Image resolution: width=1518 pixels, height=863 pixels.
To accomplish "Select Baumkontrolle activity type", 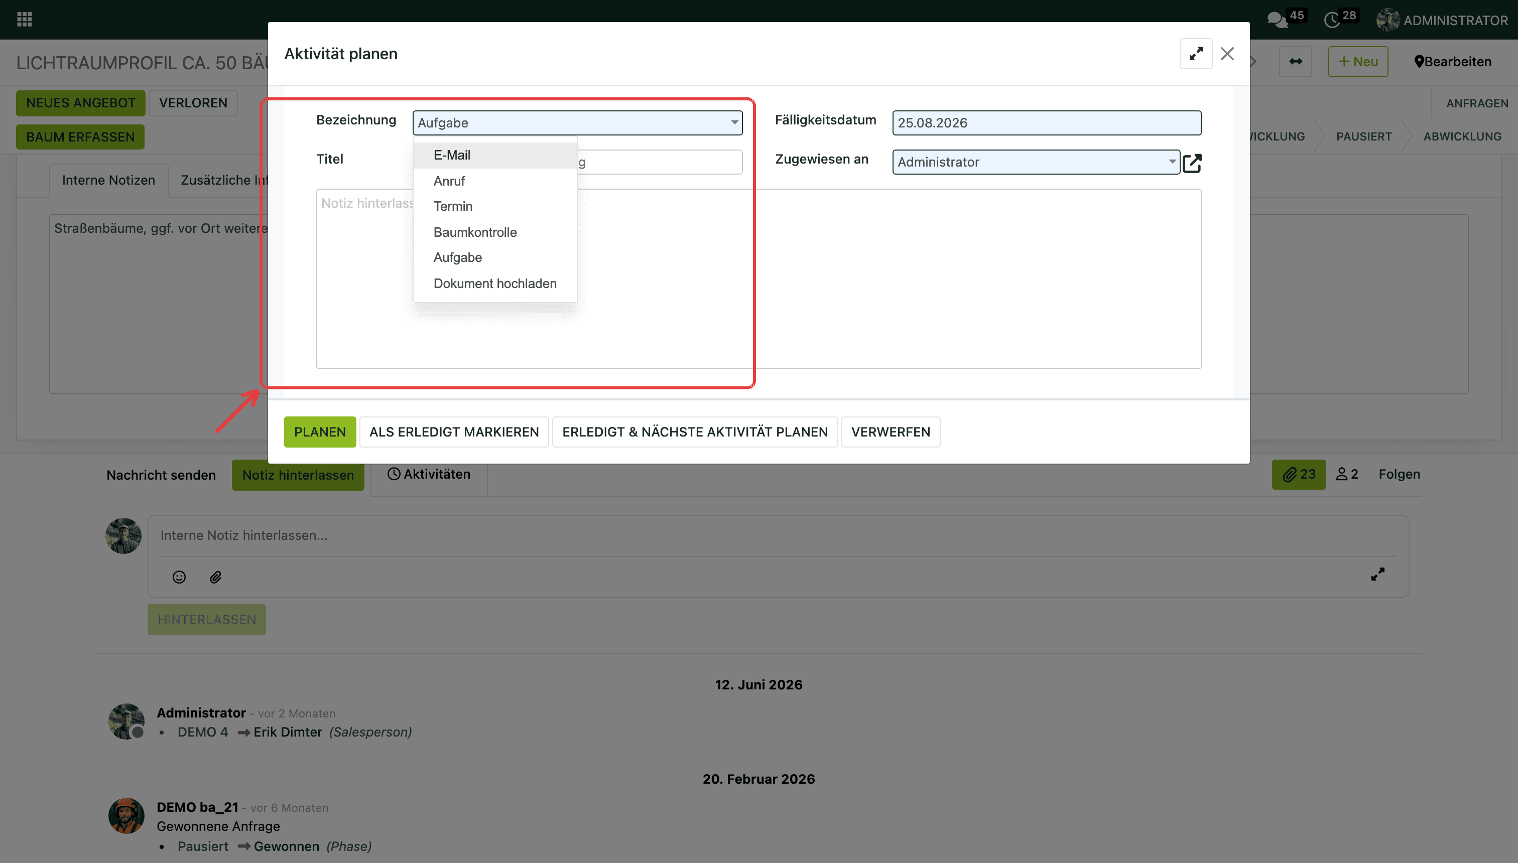I will click(x=494, y=232).
